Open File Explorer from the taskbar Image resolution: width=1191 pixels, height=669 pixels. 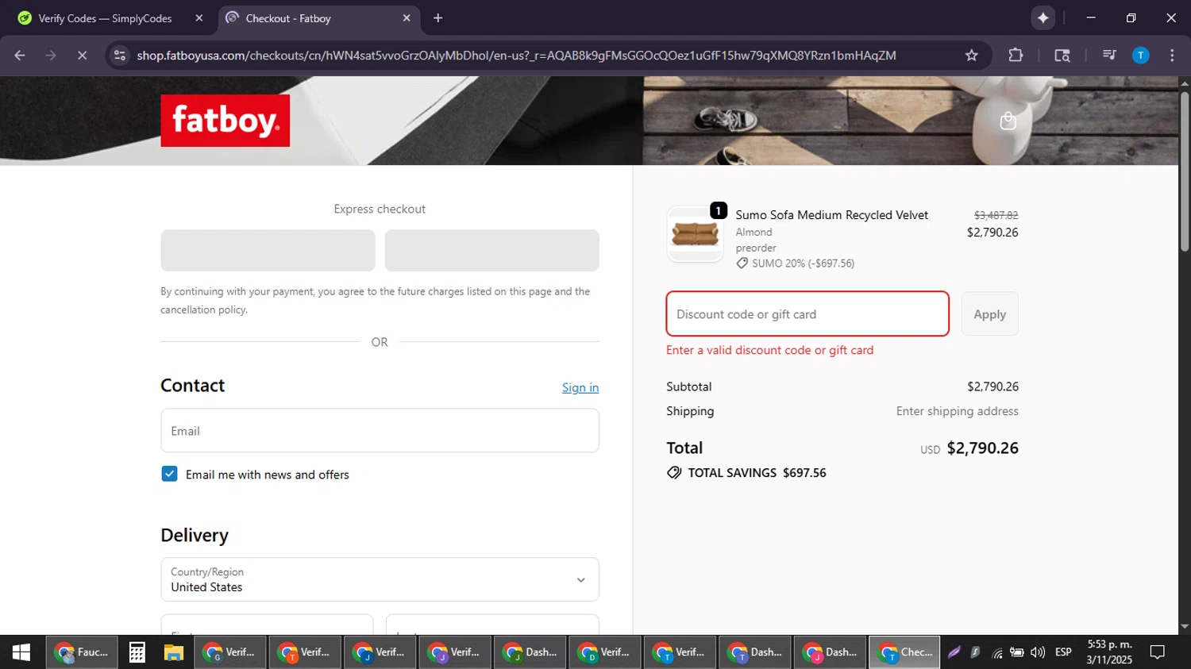pos(174,652)
